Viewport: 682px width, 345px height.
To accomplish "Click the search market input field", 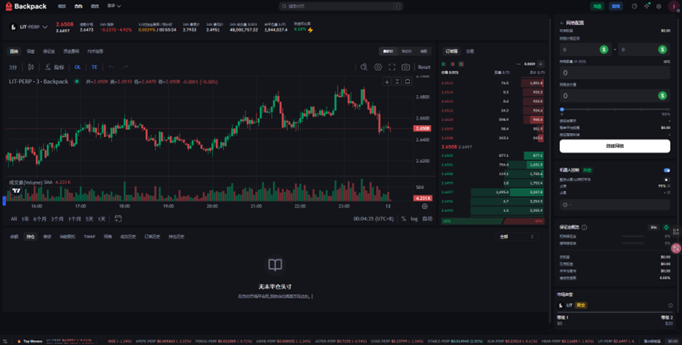I will (x=341, y=6).
